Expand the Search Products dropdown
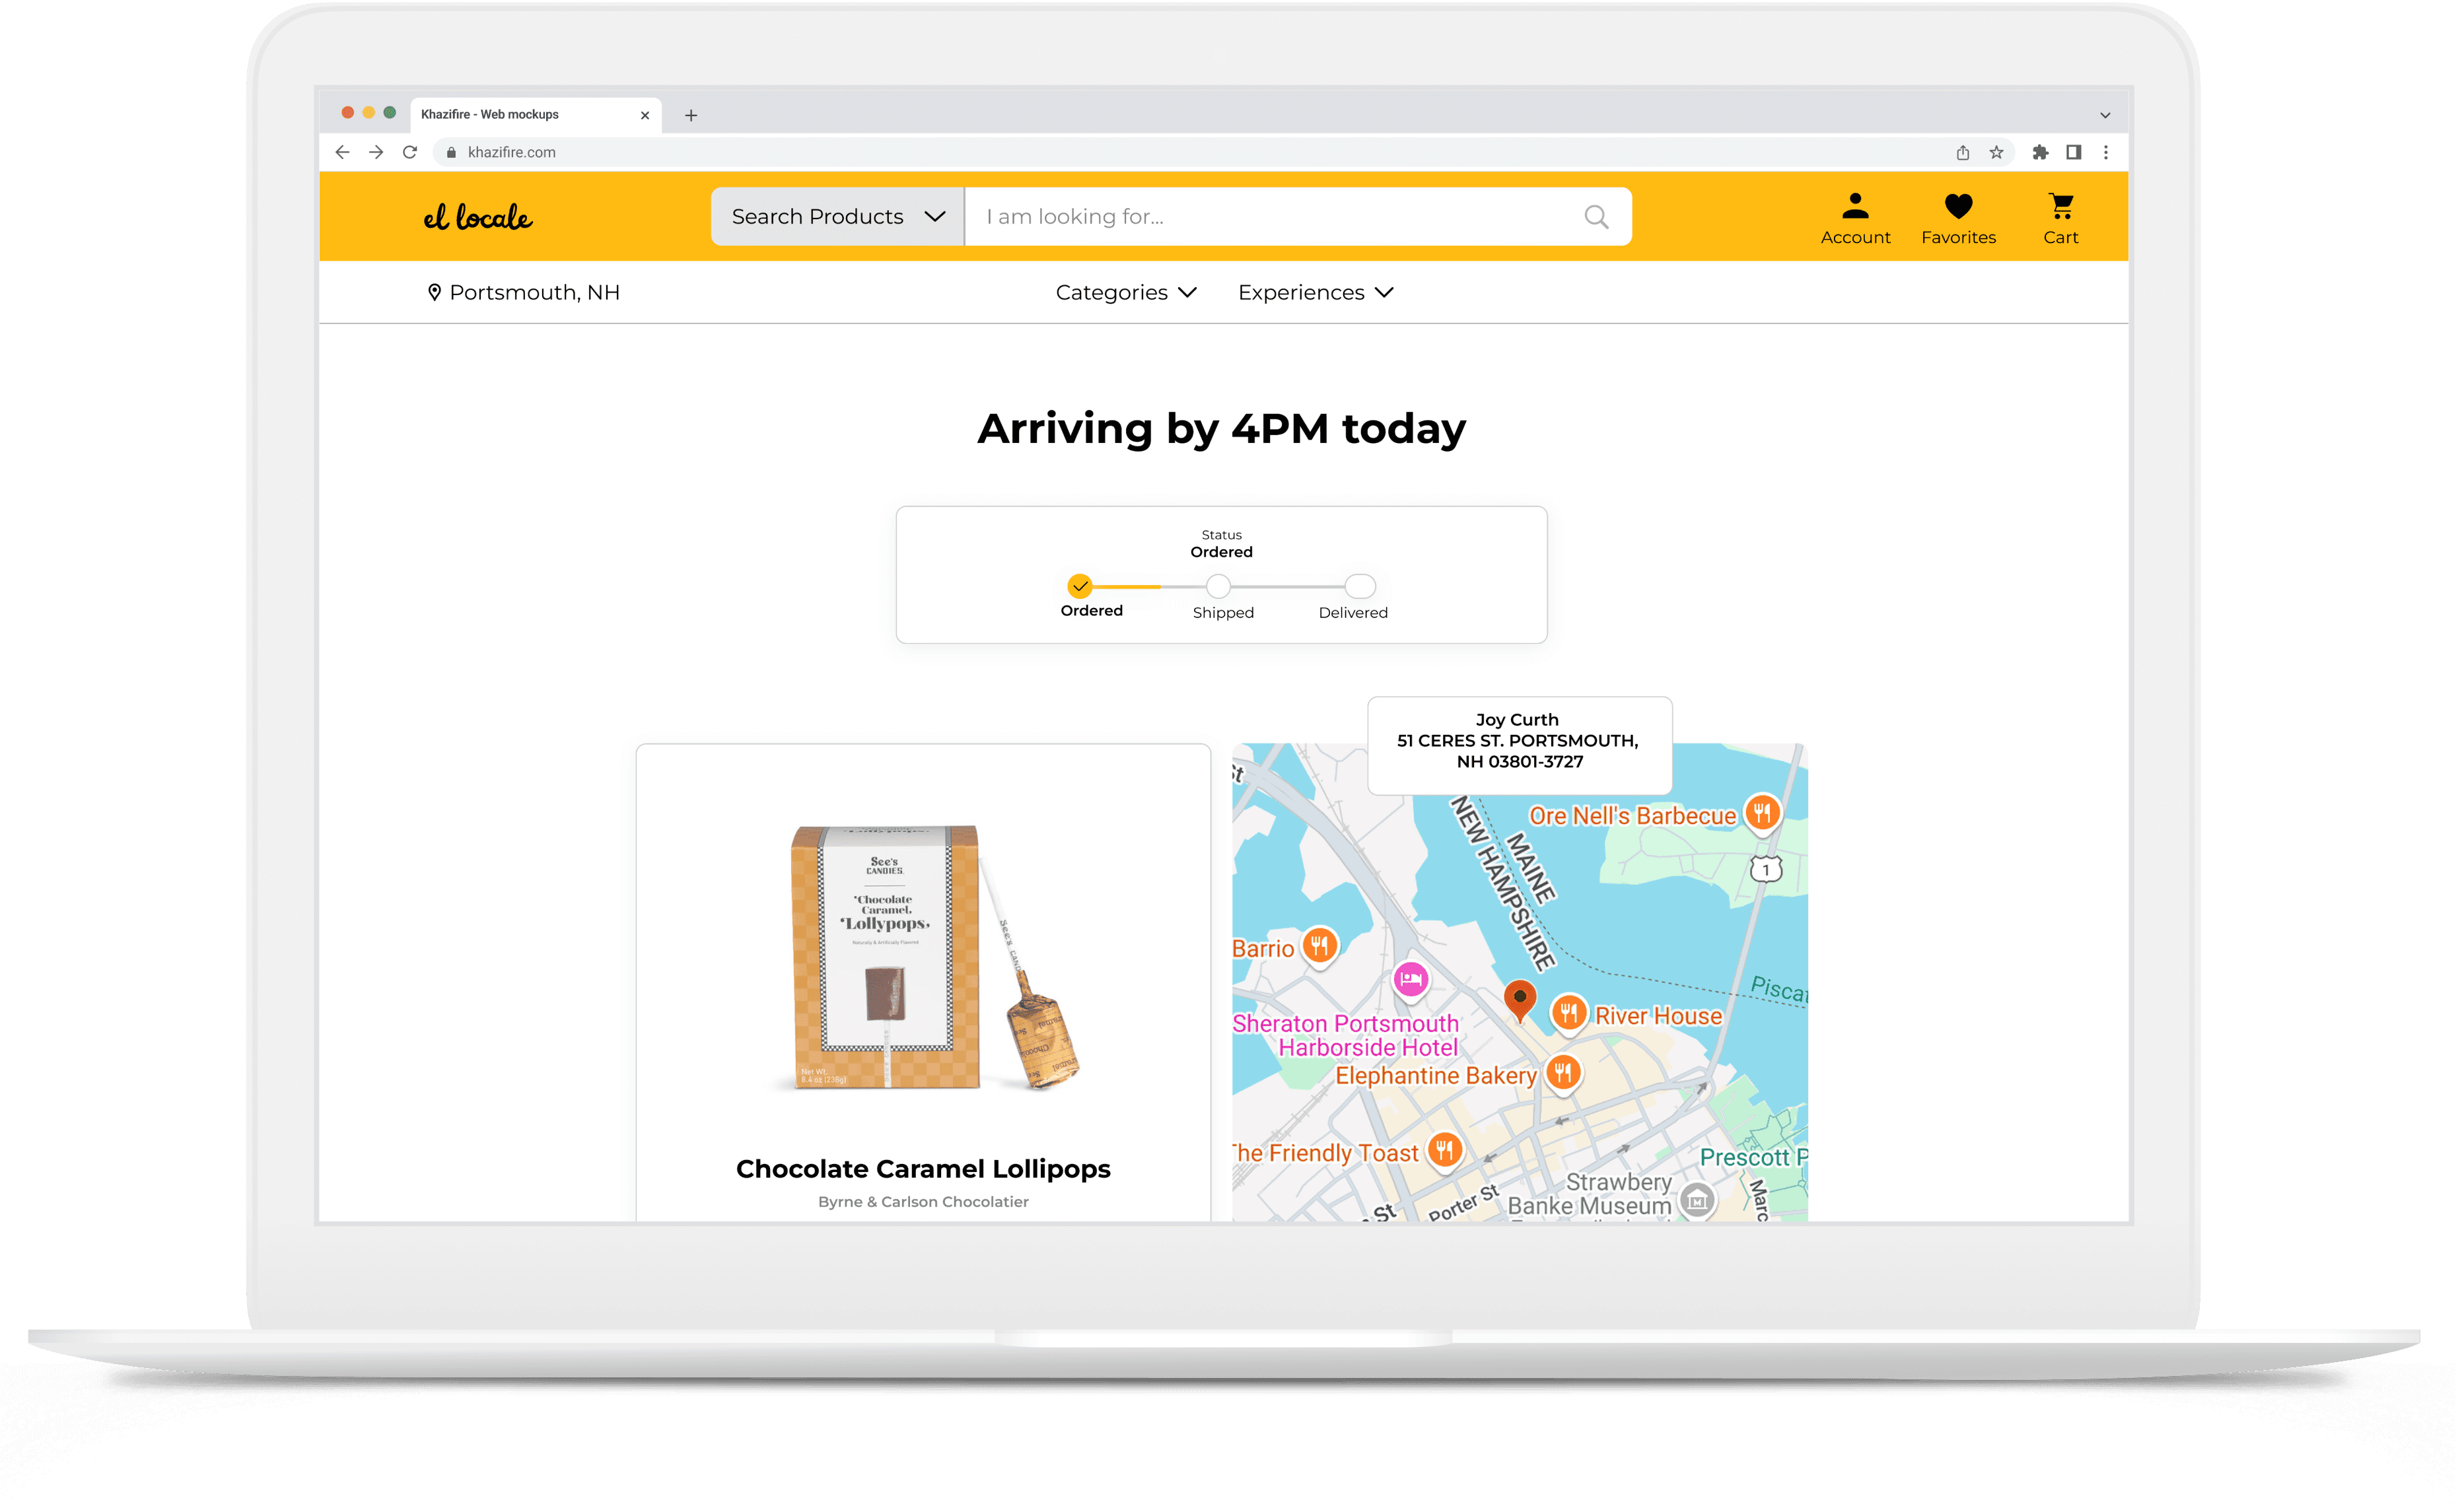The image size is (2456, 1512). 837,217
